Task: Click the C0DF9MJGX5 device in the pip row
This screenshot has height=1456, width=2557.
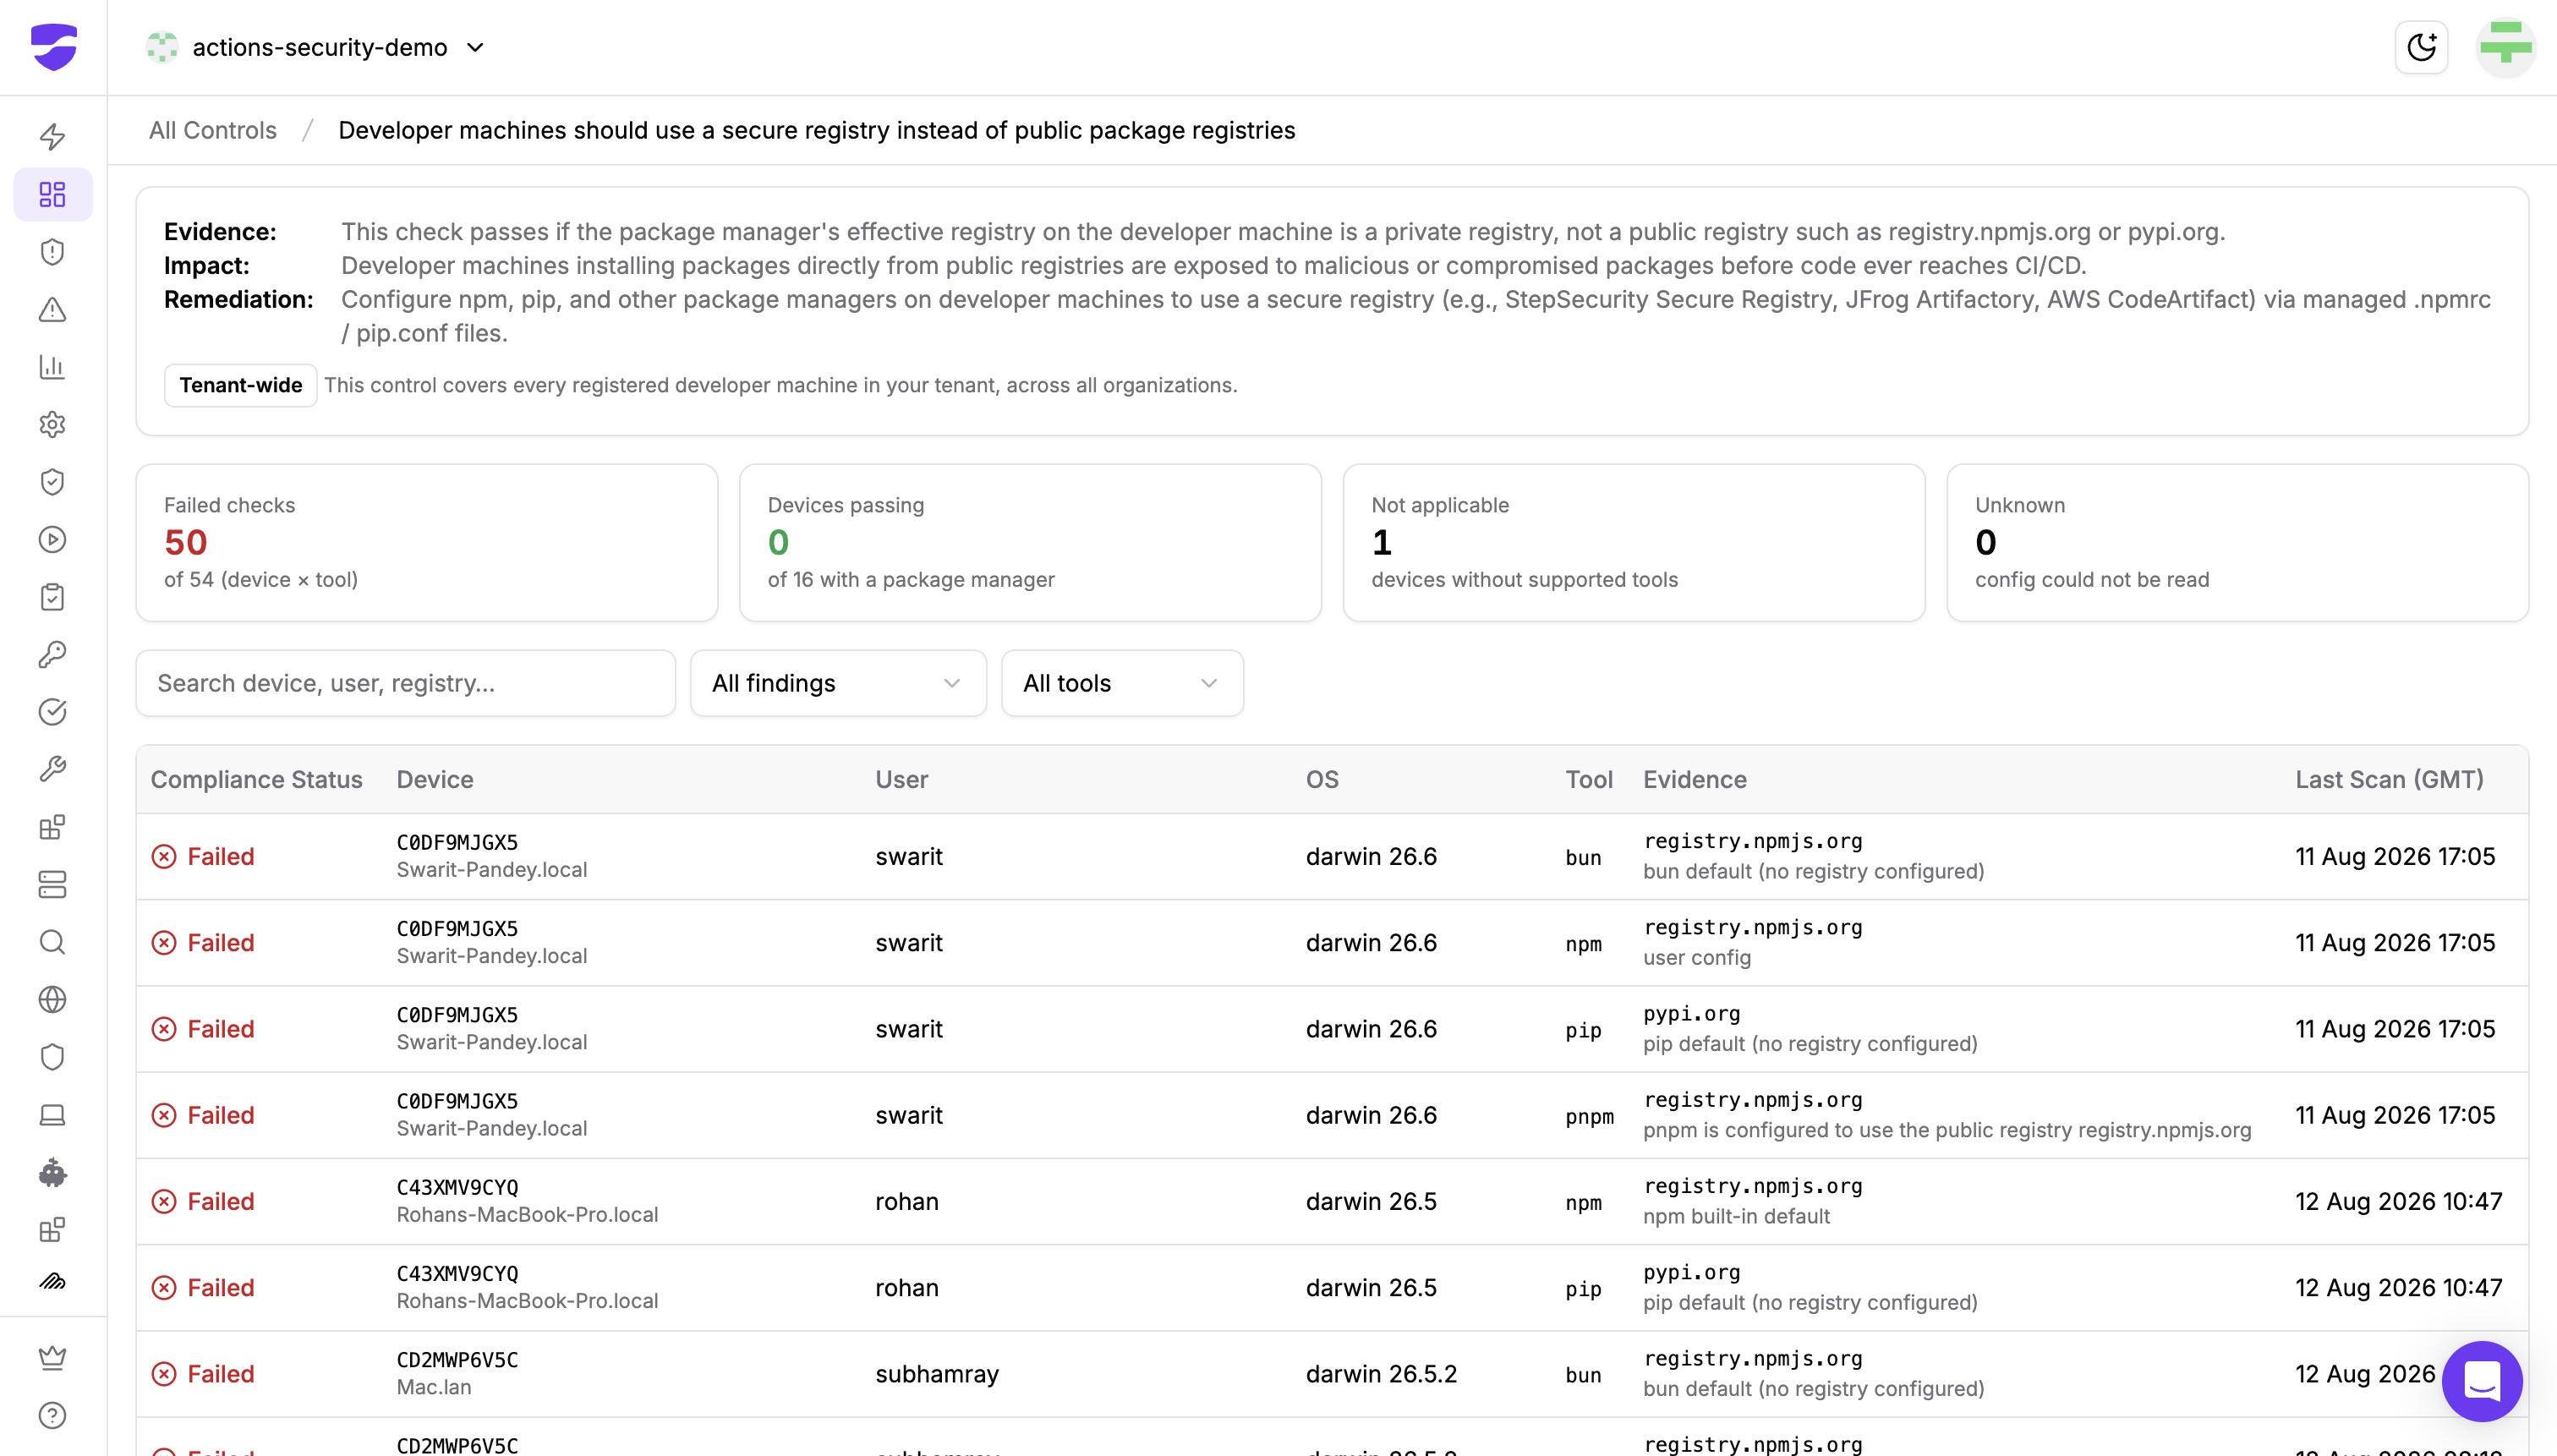Action: 457,1014
